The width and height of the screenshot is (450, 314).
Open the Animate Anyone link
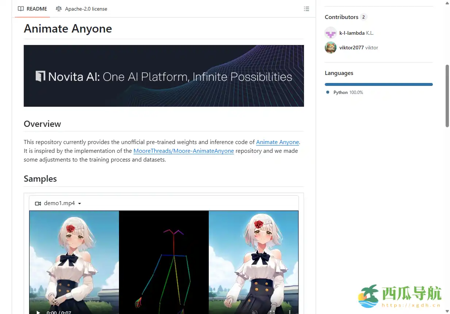tap(277, 142)
